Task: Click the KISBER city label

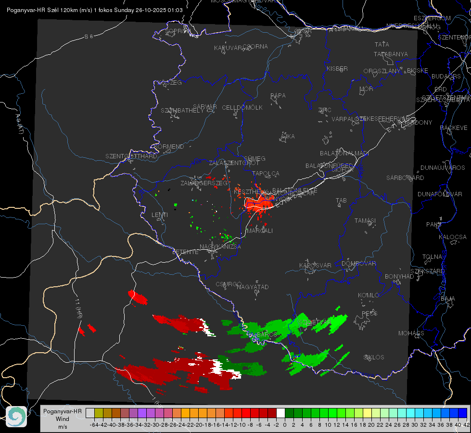Action: (x=337, y=68)
